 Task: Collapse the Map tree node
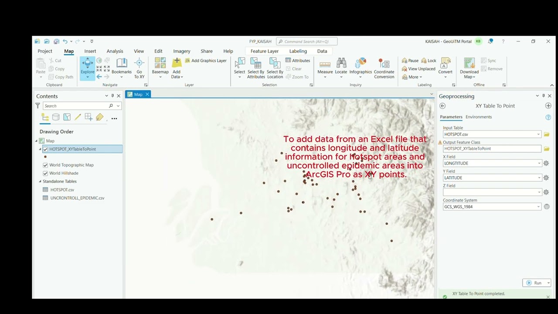[x=37, y=141]
